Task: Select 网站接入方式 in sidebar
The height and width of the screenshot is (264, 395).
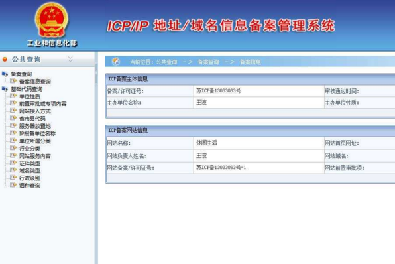Action: point(35,111)
